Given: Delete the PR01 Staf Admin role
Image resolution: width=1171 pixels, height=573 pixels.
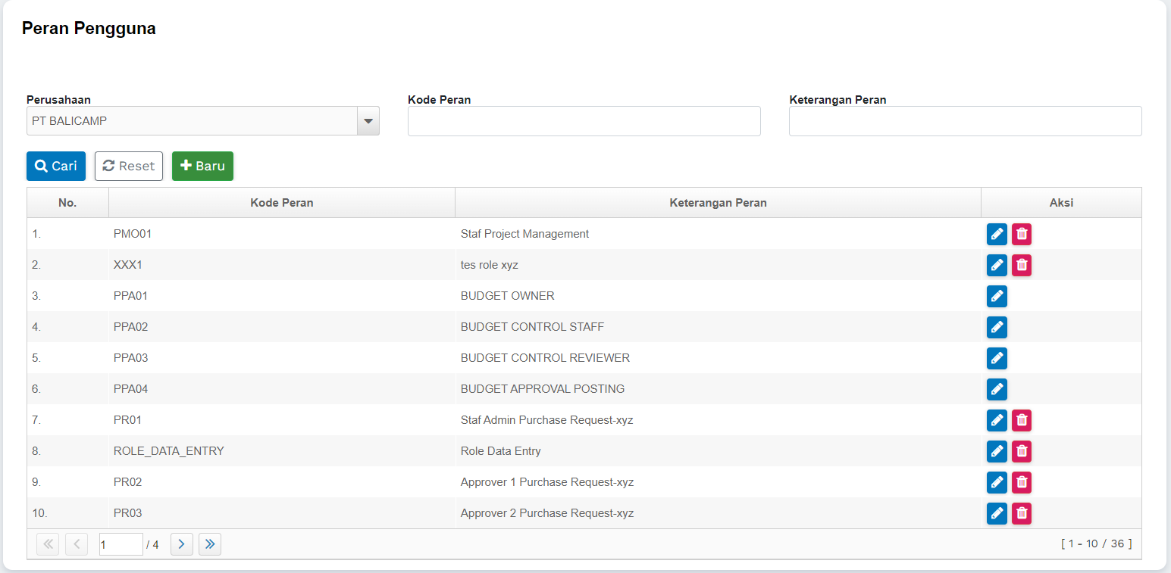Looking at the screenshot, I should tap(1022, 420).
